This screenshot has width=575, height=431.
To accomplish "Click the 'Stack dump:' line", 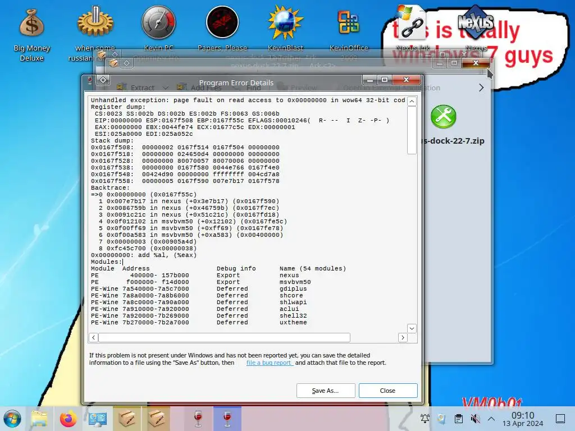I will (112, 141).
